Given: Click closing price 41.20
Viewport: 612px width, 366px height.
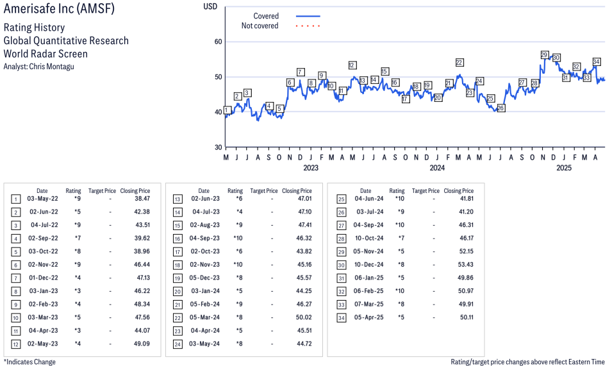Looking at the screenshot, I should click(466, 212).
